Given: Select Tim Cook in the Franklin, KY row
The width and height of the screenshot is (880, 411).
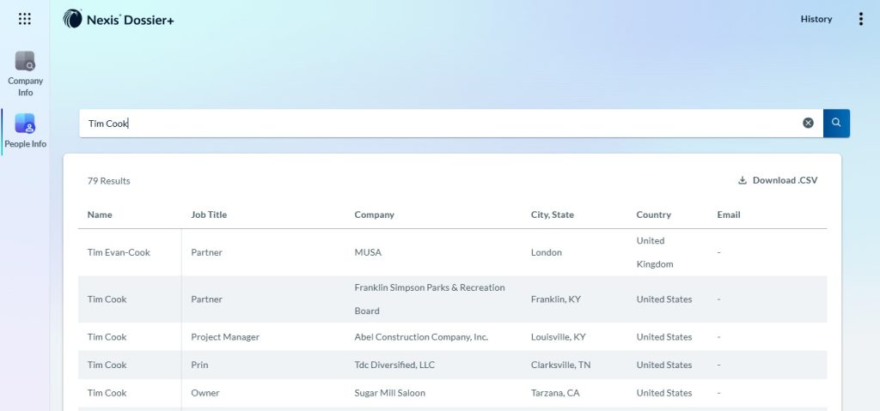Looking at the screenshot, I should coord(107,299).
